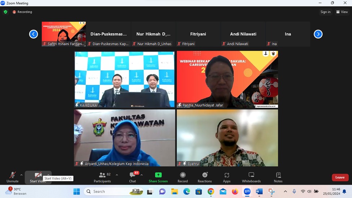Unmute the microphone

[x=12, y=177]
